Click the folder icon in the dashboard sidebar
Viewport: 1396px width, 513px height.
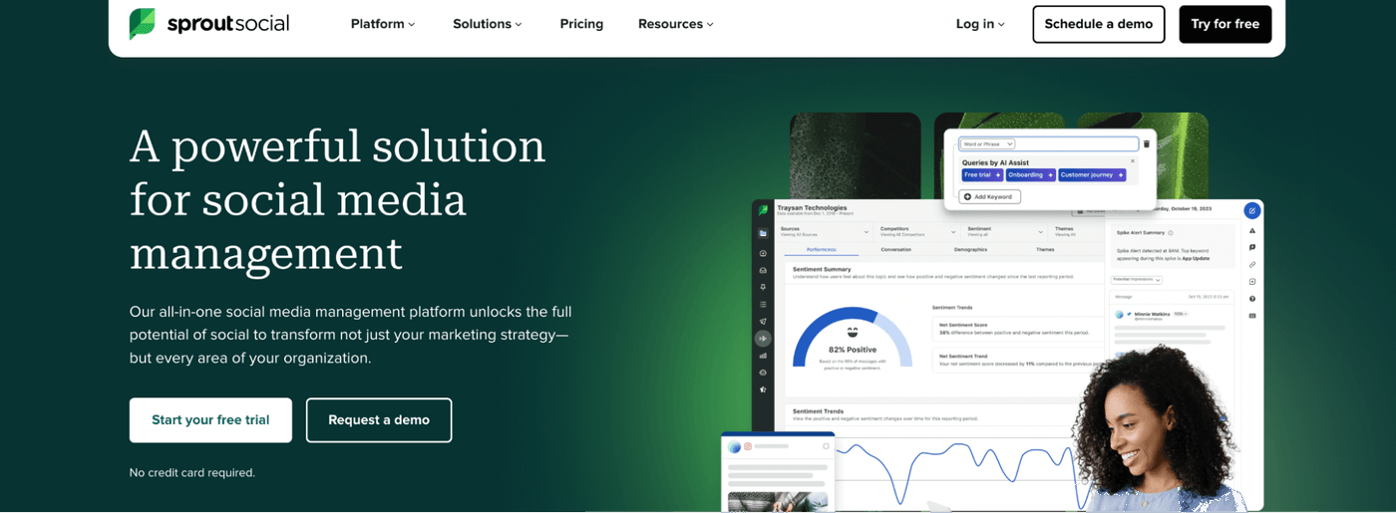point(763,233)
